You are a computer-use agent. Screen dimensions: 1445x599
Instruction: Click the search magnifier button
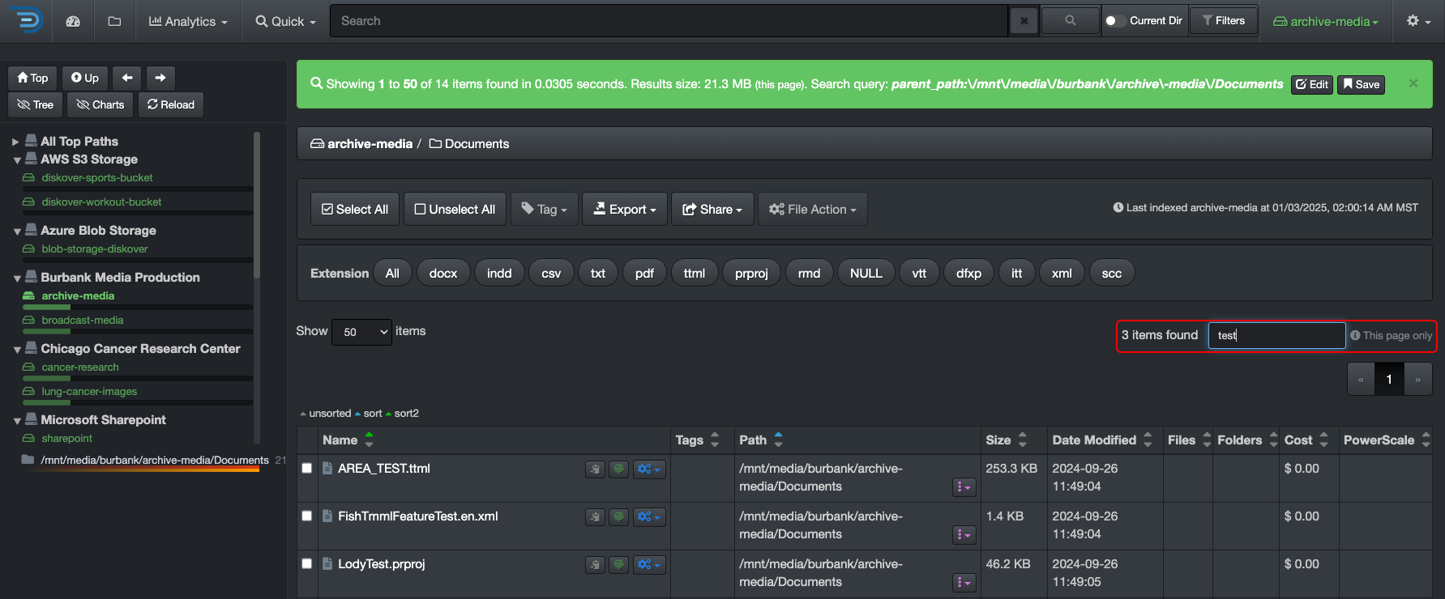coord(1070,21)
